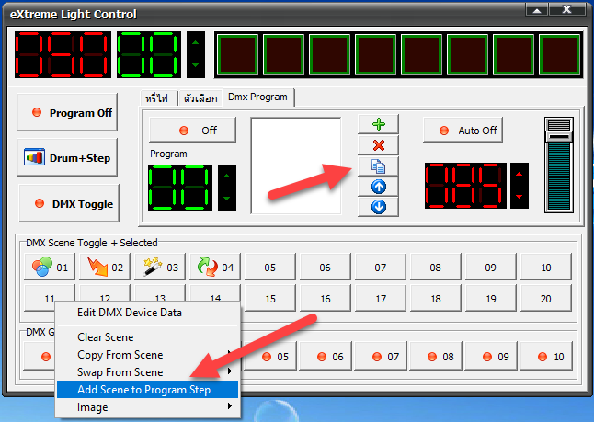Toggle the Auto Off button

point(463,130)
